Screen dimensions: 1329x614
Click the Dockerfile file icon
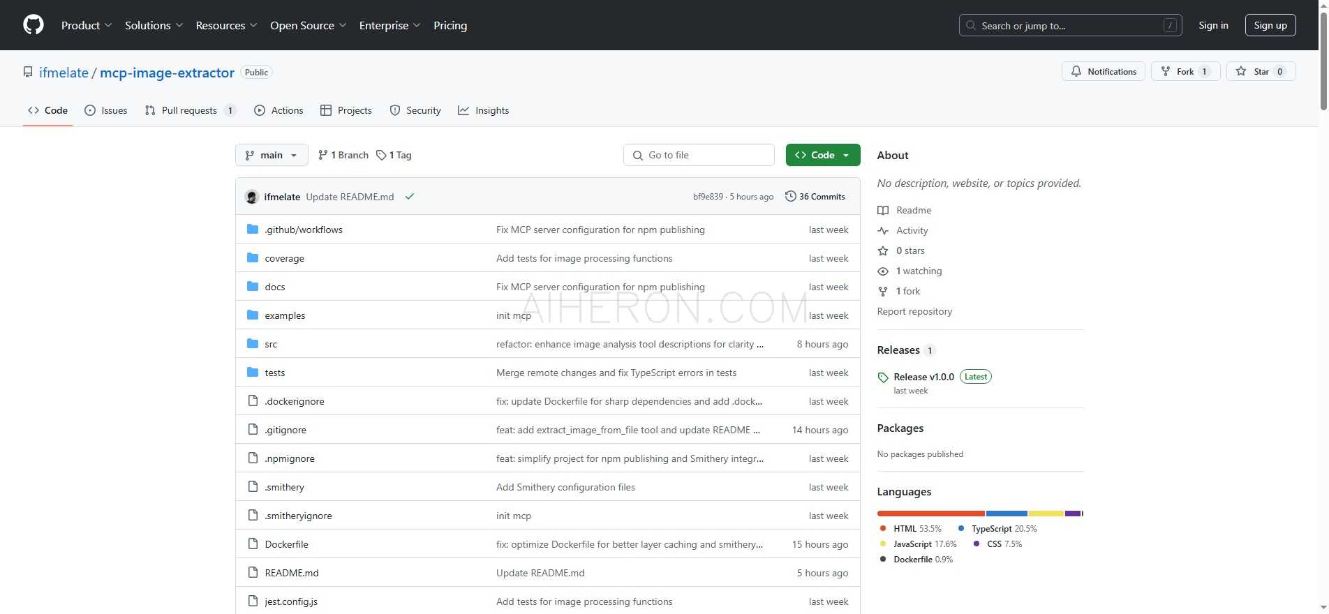253,544
